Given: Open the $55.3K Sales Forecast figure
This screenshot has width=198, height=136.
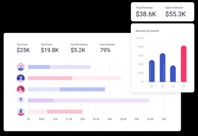Looking at the screenshot, I should (175, 14).
